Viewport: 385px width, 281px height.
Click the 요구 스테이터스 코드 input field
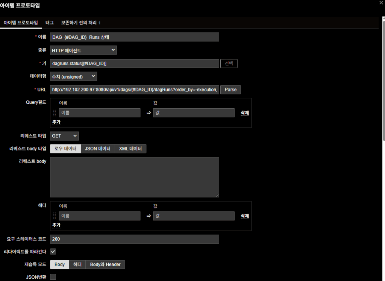pyautogui.click(x=134, y=239)
